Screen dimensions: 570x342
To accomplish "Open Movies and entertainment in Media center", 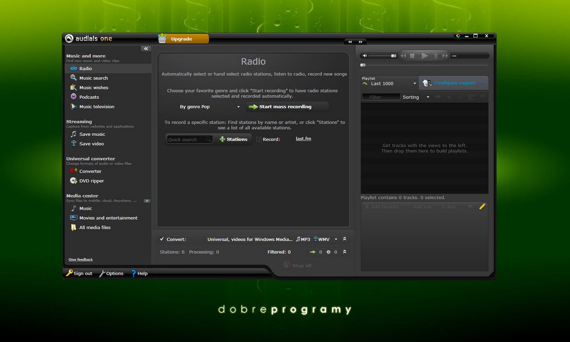I will click(x=108, y=218).
